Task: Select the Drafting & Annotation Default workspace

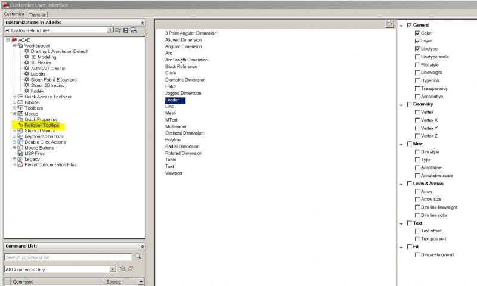Action: click(x=59, y=51)
